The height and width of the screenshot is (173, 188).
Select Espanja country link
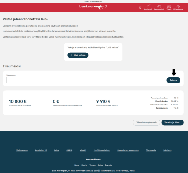click(109, 165)
